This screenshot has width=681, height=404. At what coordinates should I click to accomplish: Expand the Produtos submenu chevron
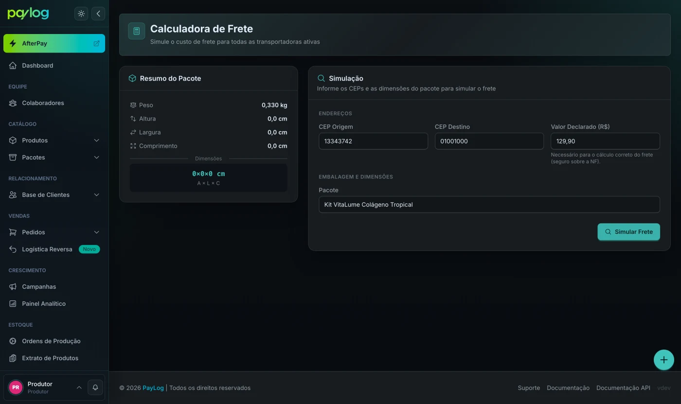96,141
